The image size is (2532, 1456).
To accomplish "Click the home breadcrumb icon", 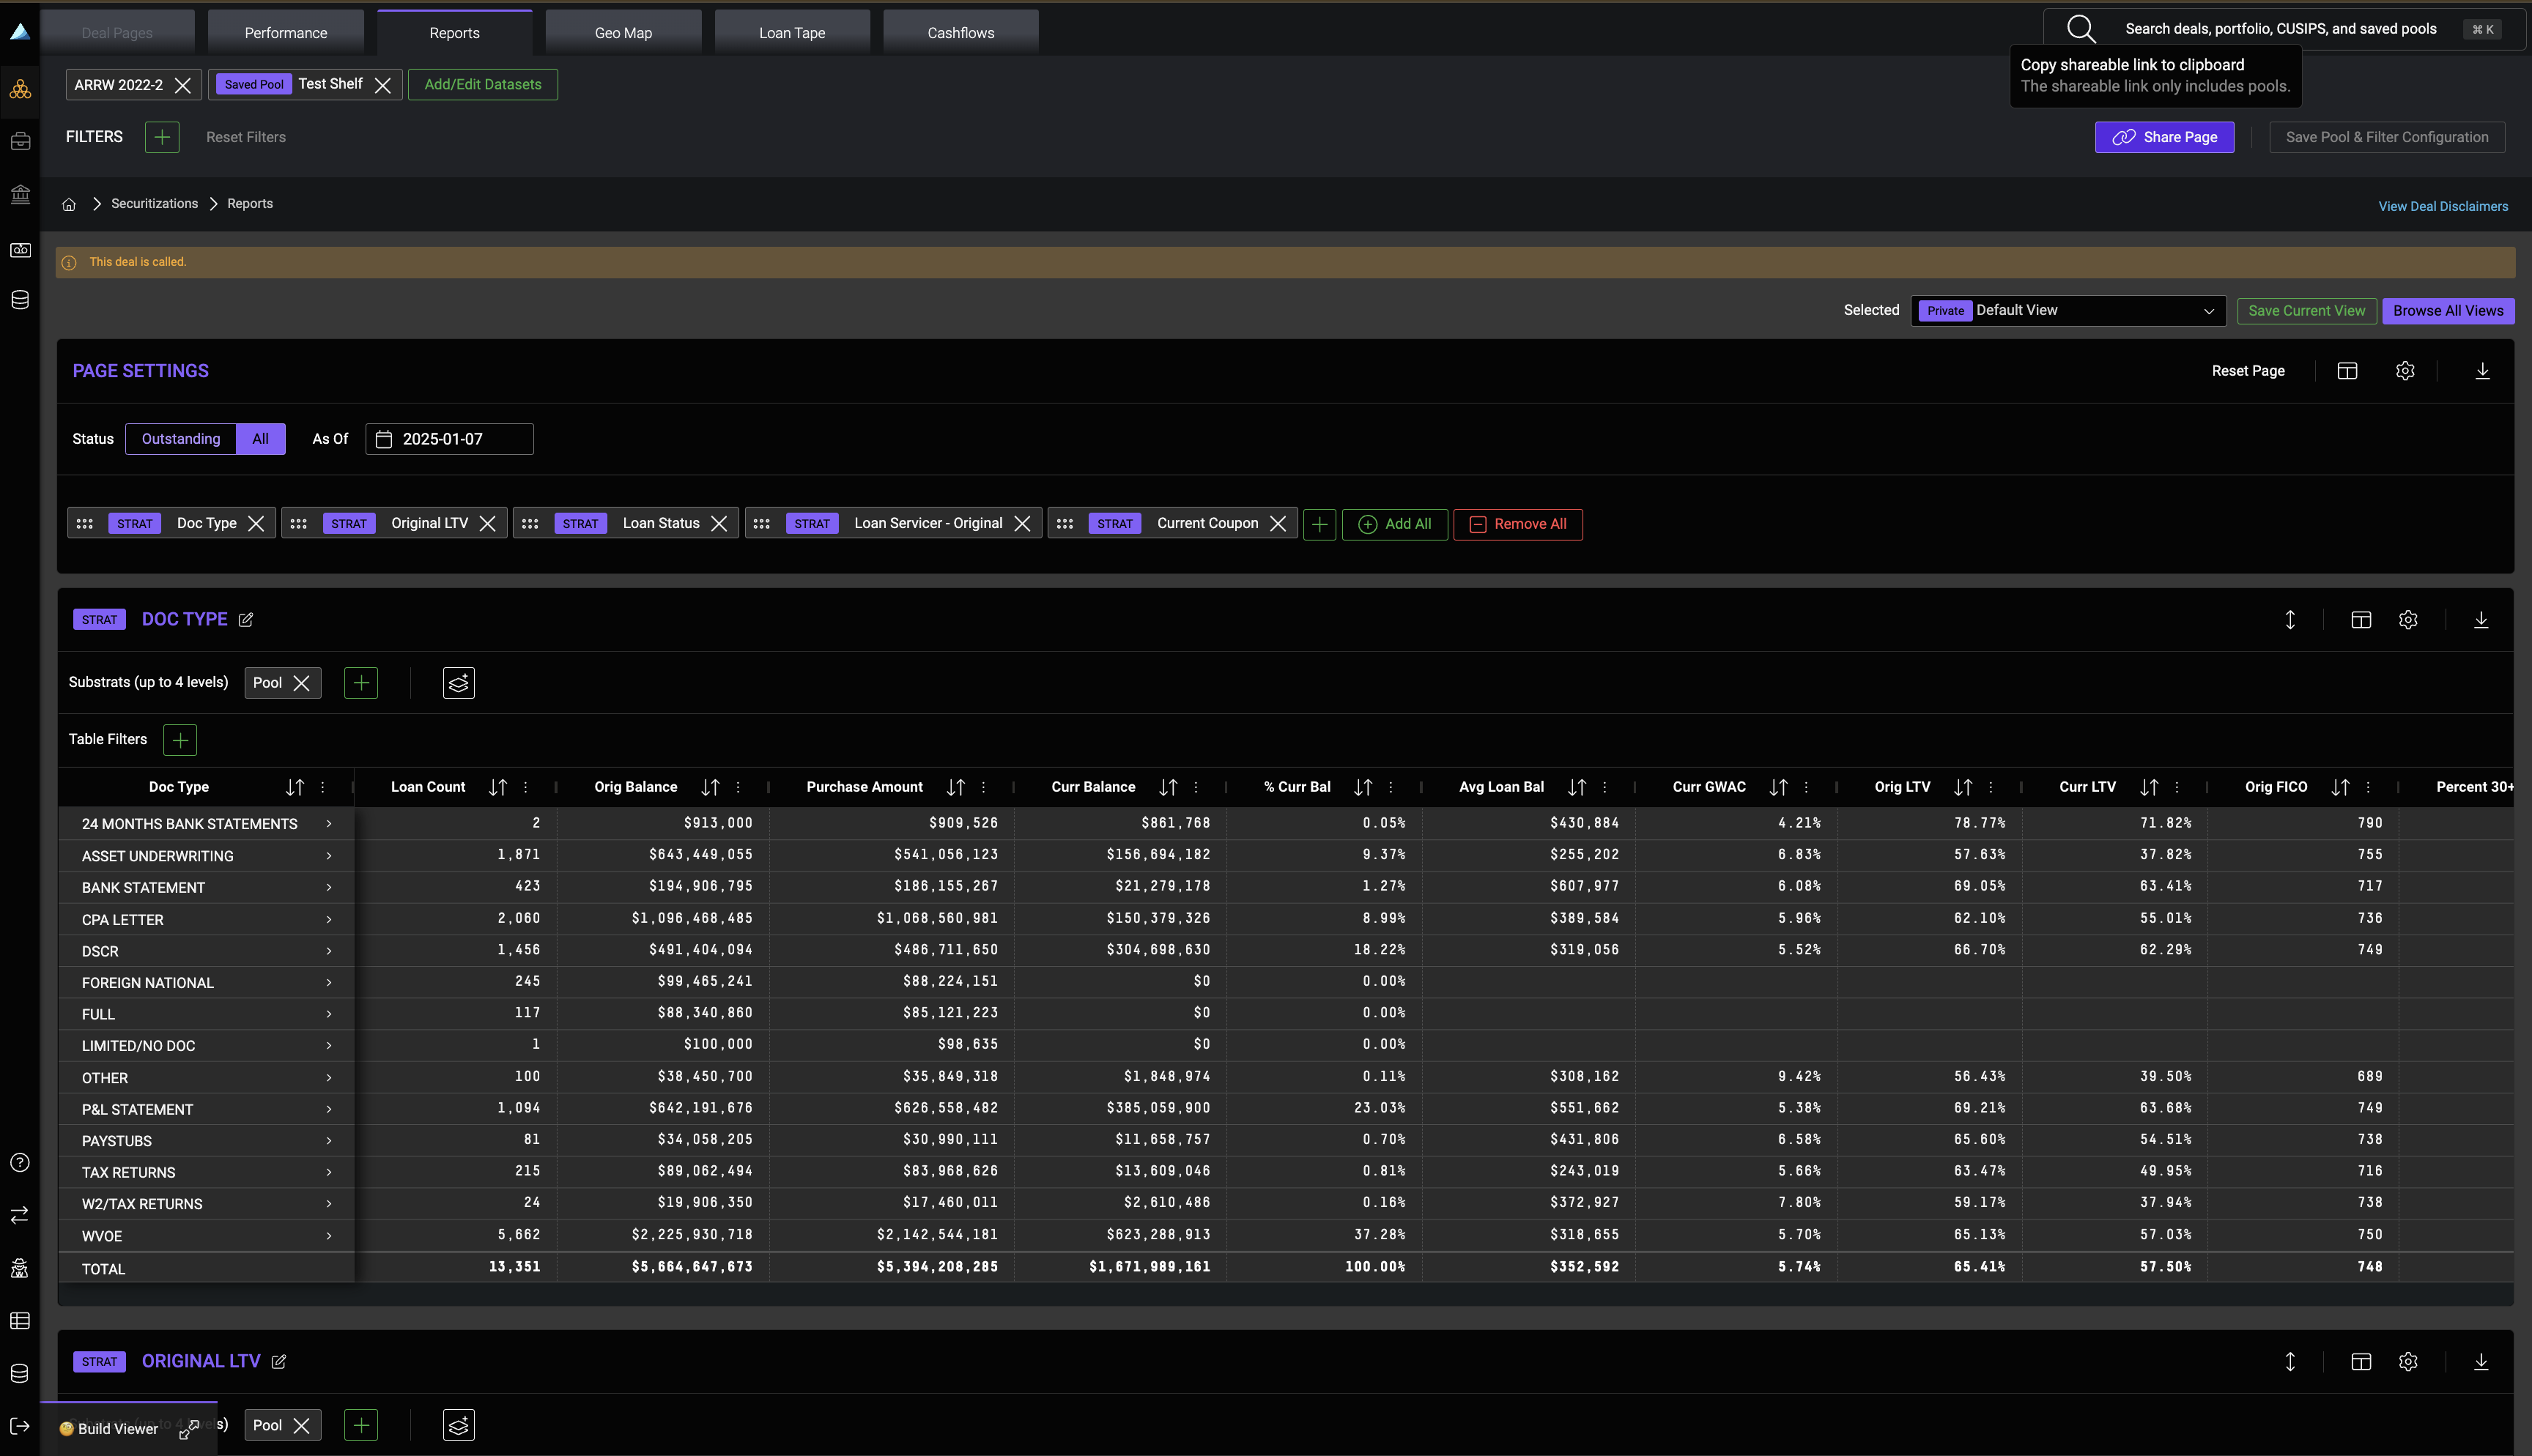I will (x=69, y=204).
